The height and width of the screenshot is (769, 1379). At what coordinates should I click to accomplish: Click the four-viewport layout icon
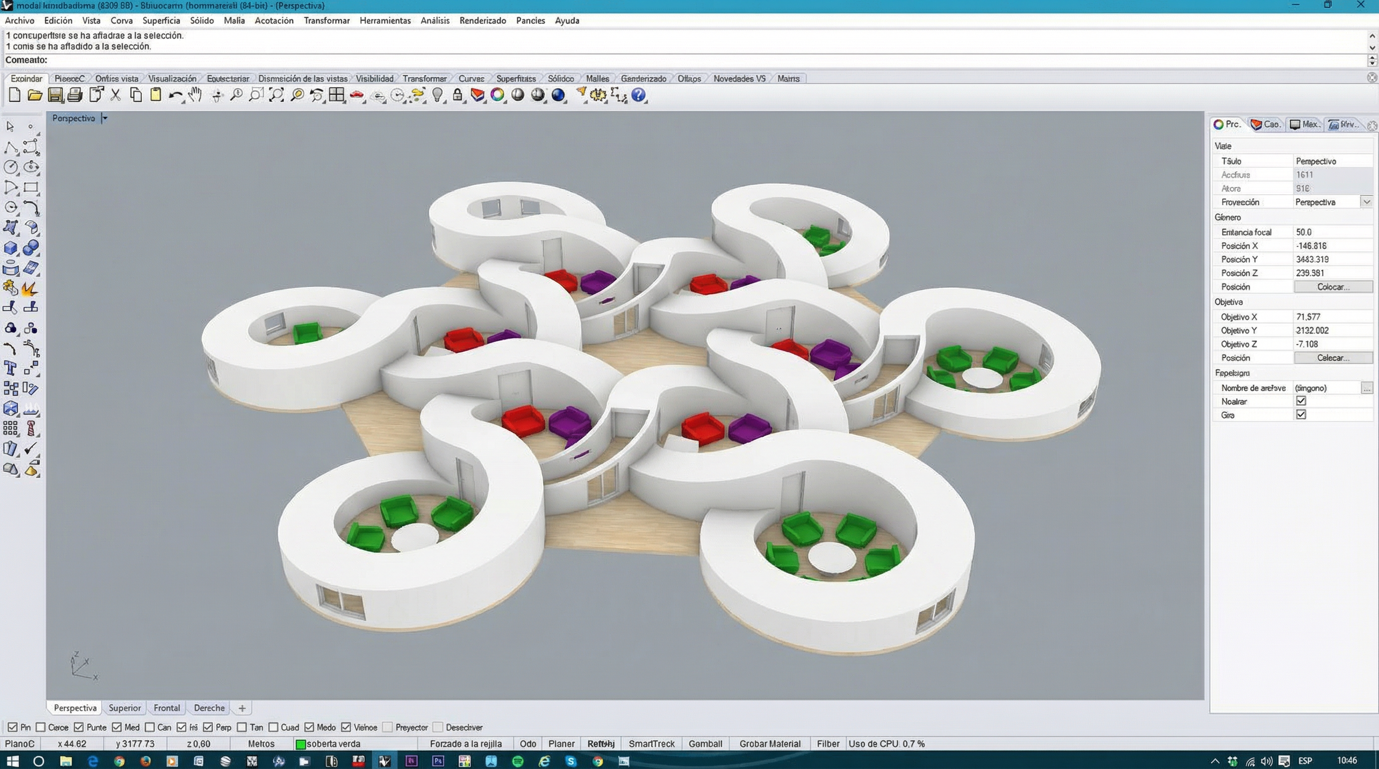(337, 95)
